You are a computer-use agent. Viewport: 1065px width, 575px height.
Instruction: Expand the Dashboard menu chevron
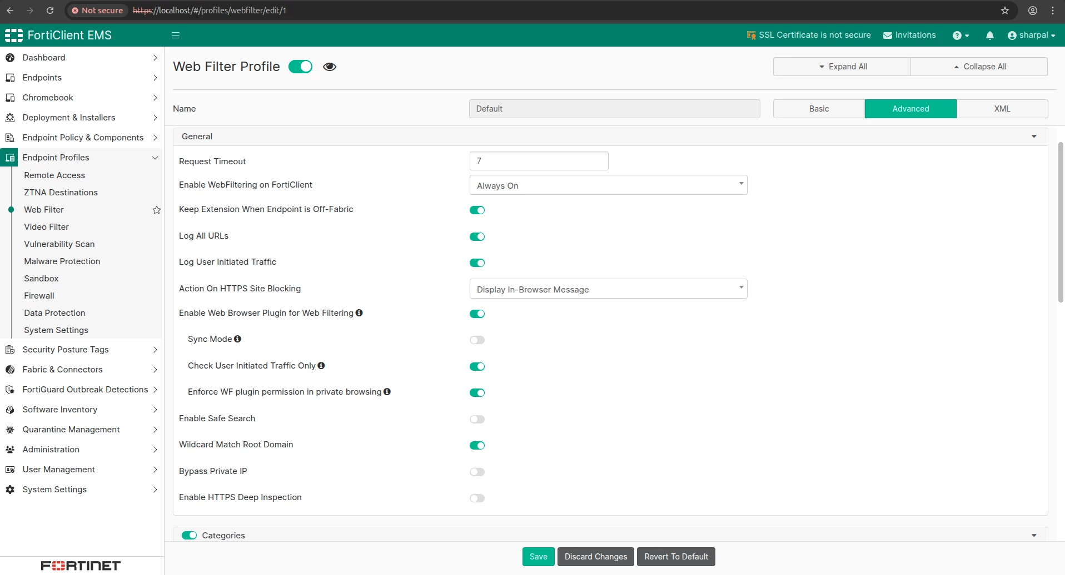155,58
